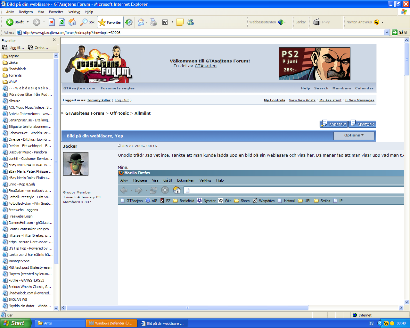Open the Mail toolbar icon
410x328 pixels.
tap(141, 22)
